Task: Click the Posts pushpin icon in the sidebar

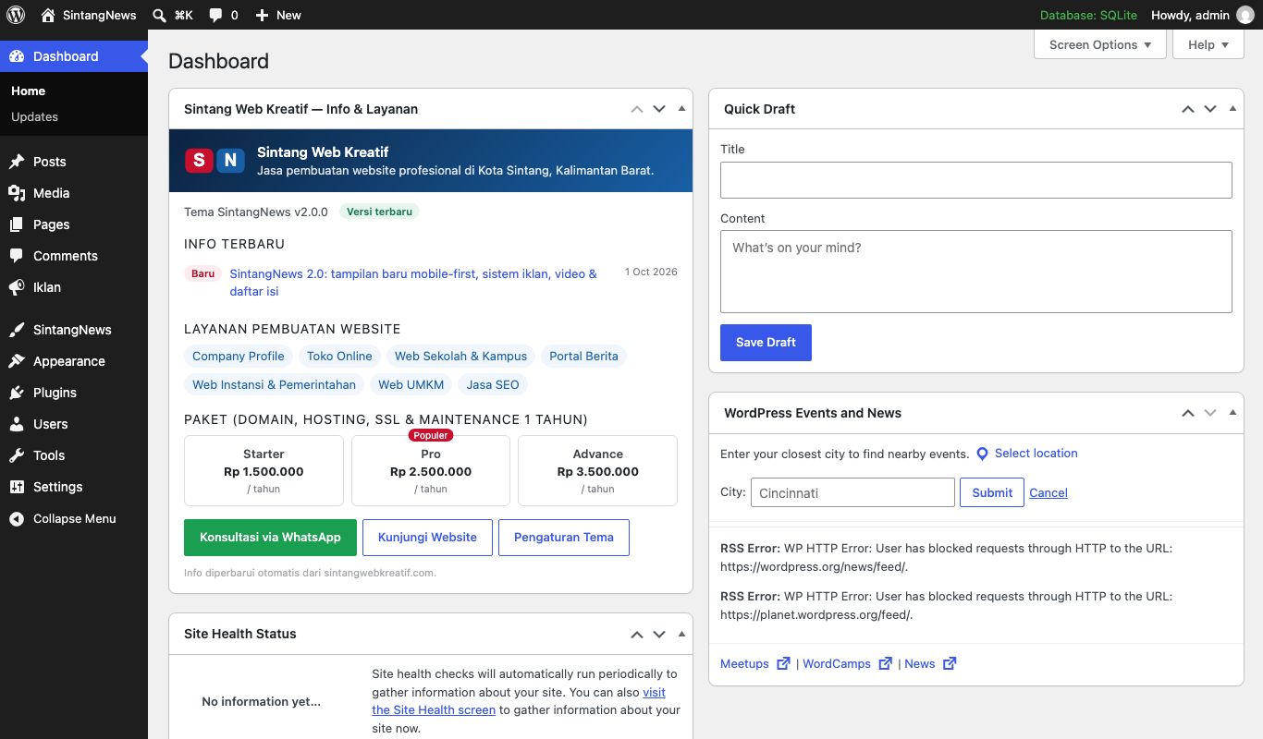Action: [17, 162]
